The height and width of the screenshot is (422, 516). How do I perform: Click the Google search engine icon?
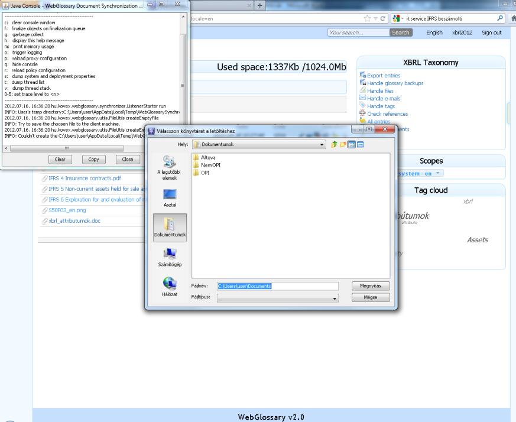pos(396,18)
